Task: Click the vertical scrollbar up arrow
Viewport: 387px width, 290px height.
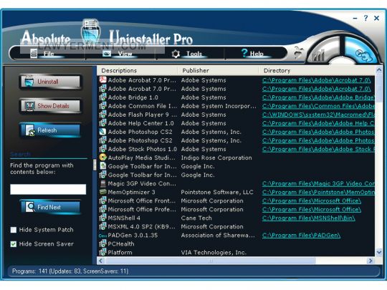Action: 379,70
